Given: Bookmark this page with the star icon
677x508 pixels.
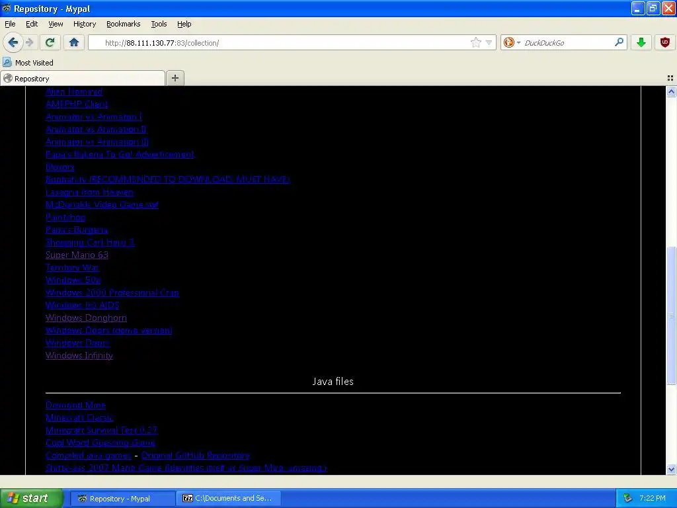Looking at the screenshot, I should click(476, 42).
